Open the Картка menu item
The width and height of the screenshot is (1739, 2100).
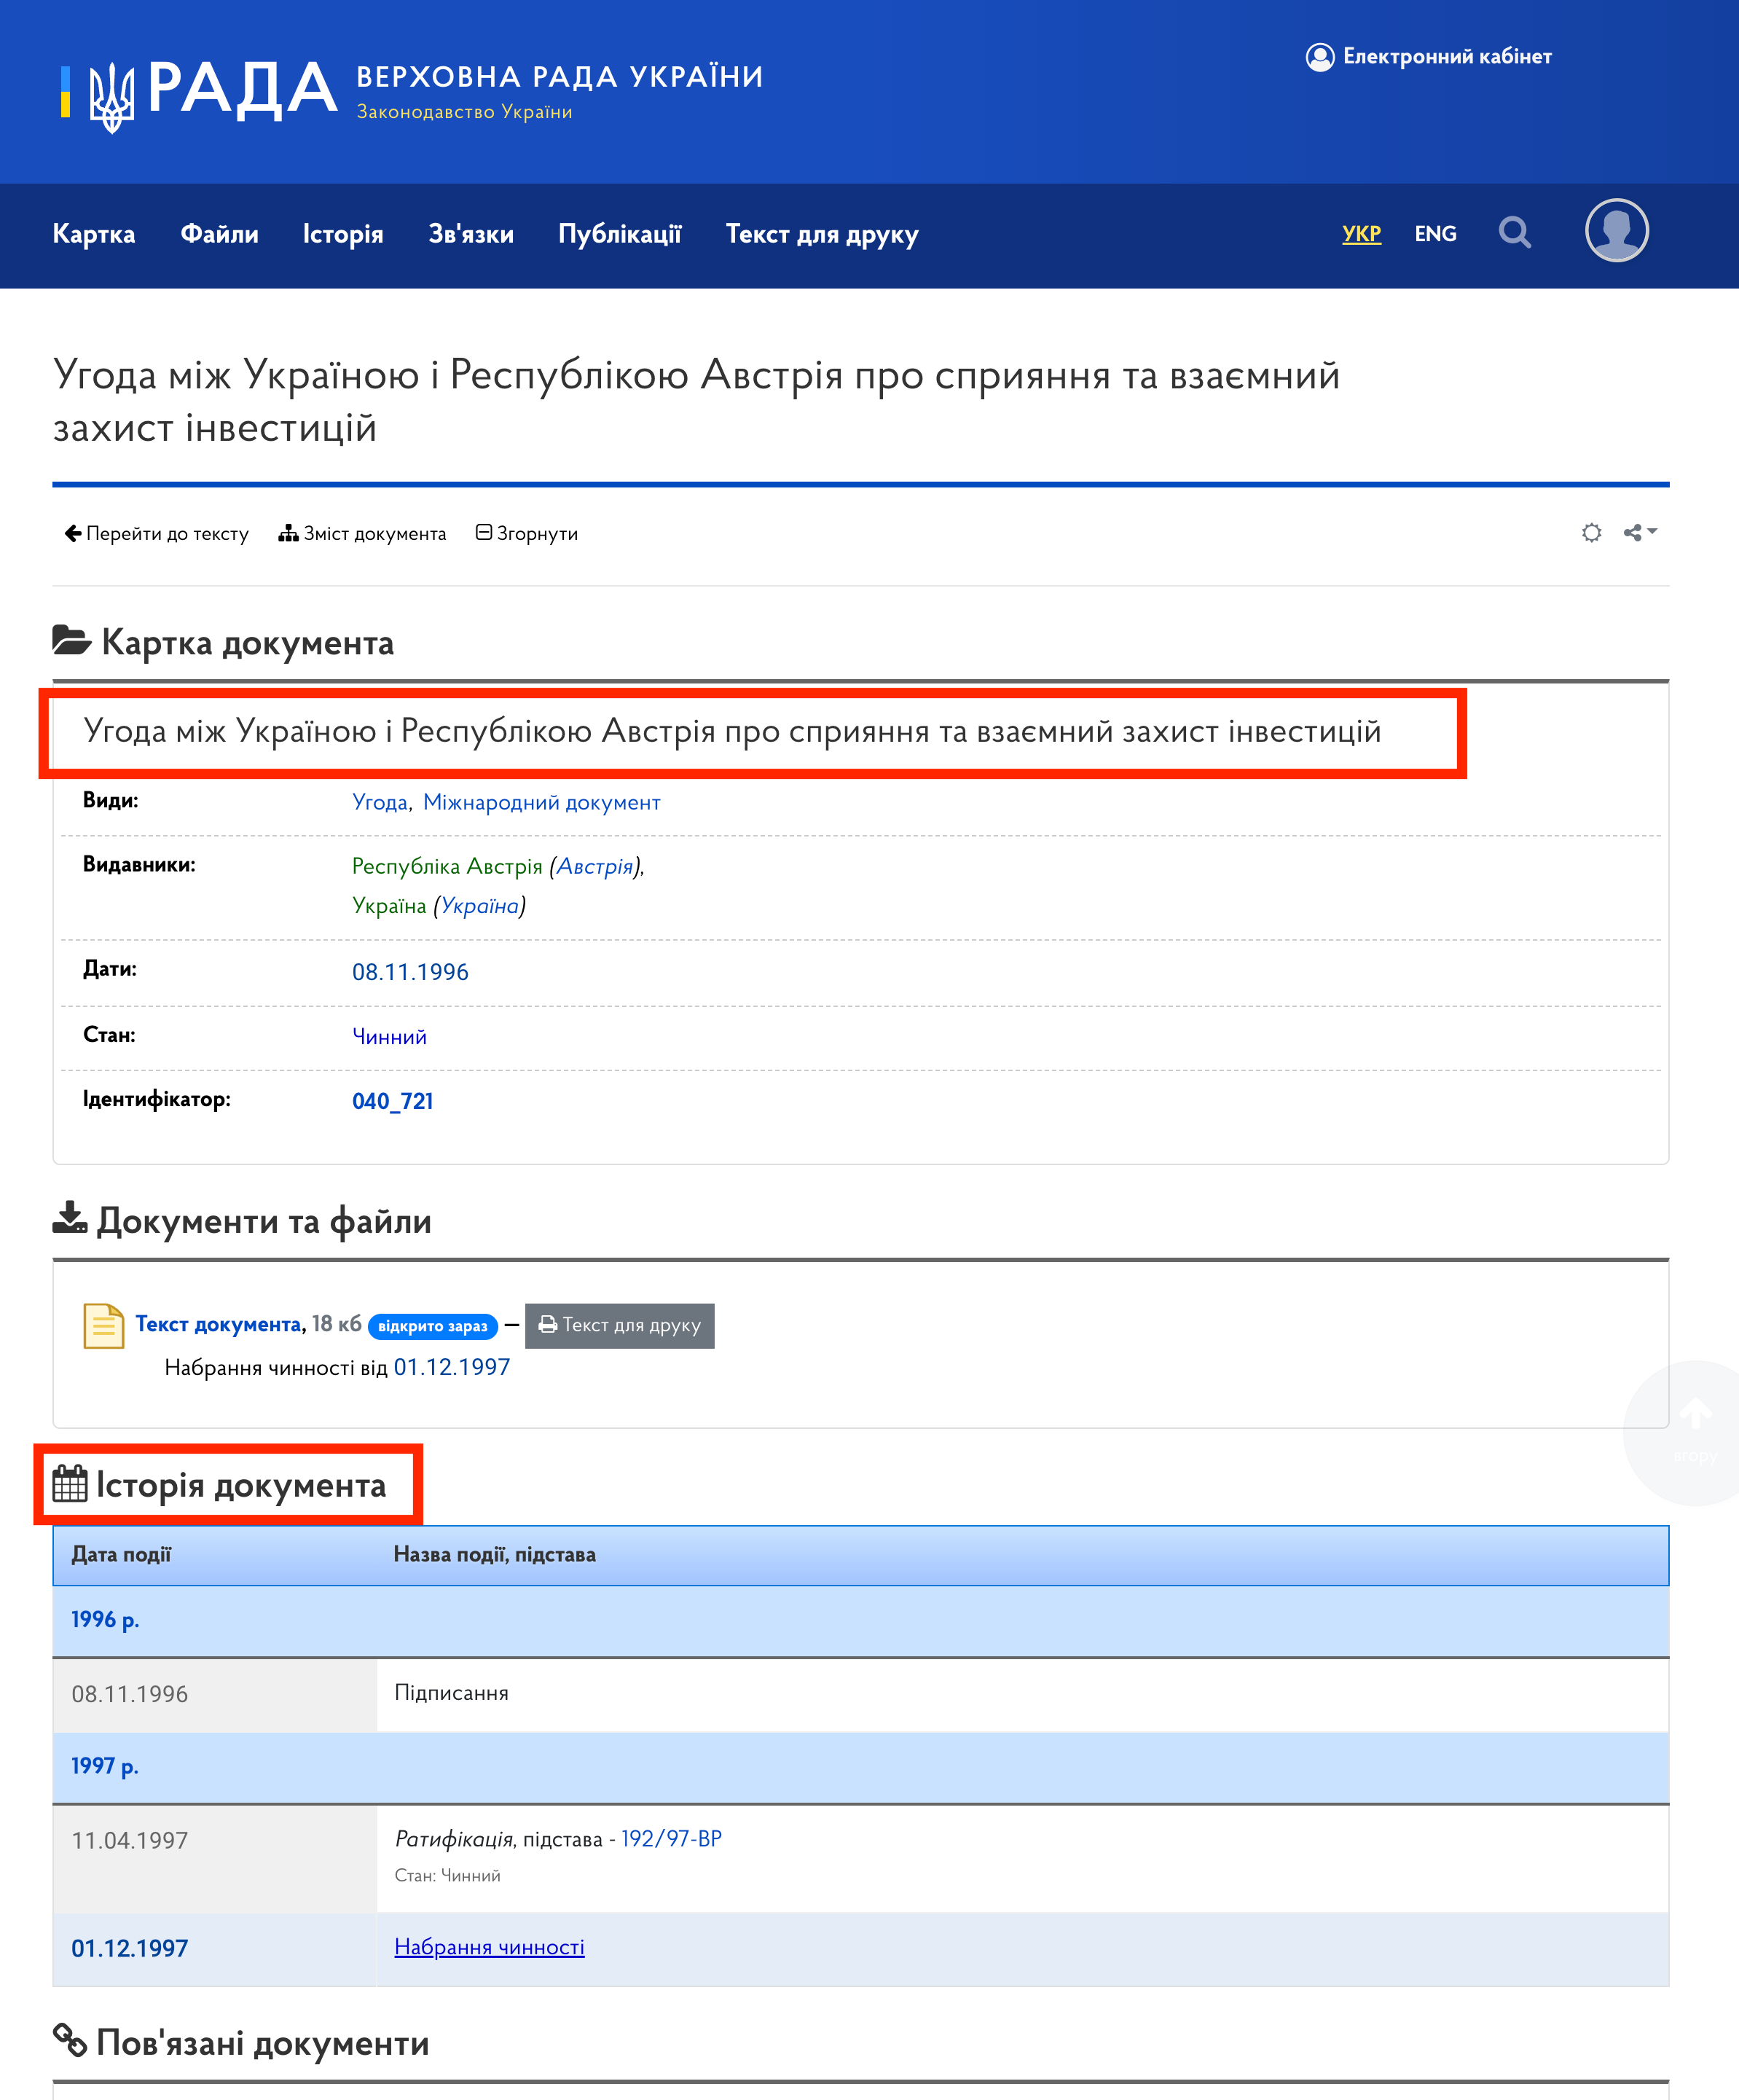[94, 234]
